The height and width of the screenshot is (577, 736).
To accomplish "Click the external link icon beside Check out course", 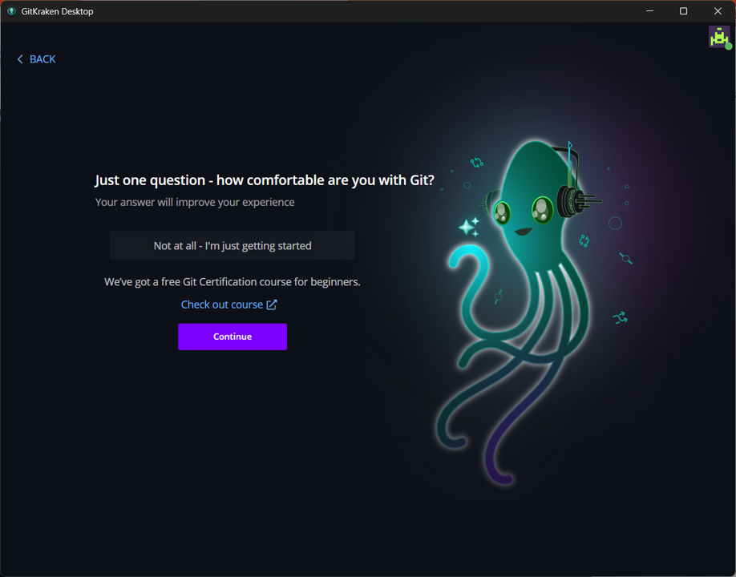I will point(272,305).
